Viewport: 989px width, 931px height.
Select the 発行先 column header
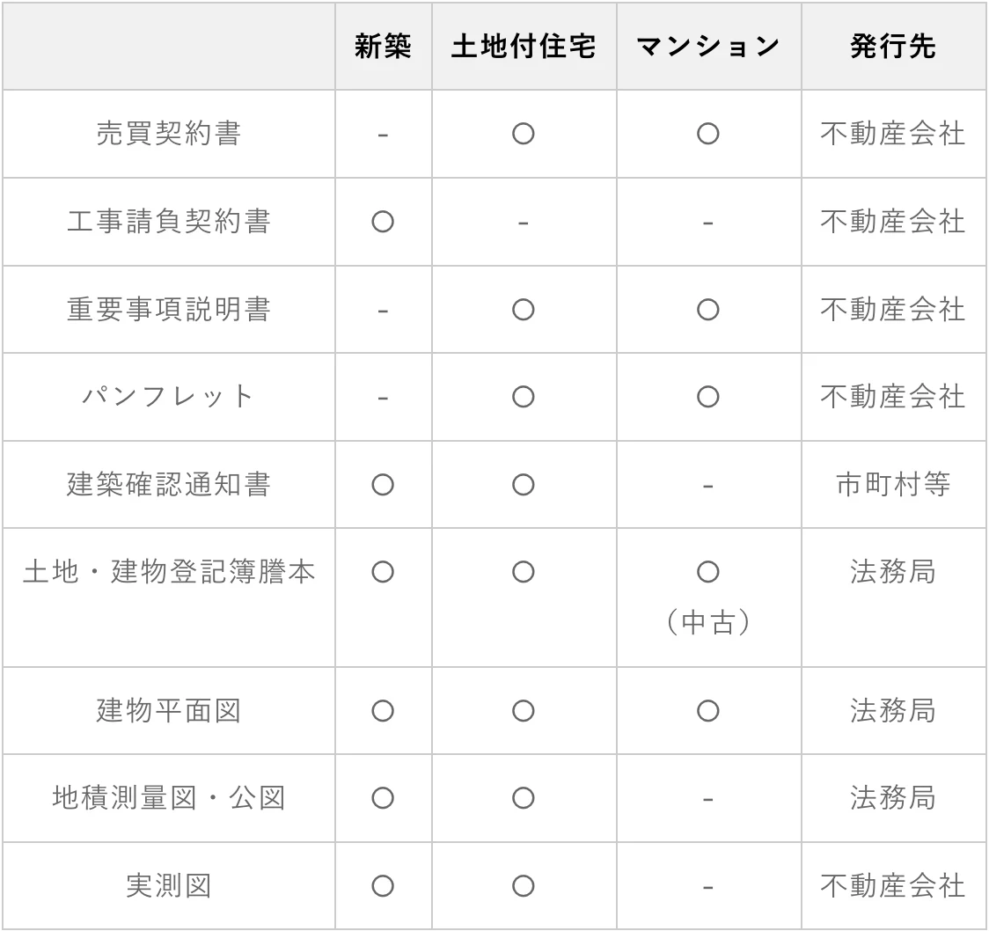click(x=893, y=47)
